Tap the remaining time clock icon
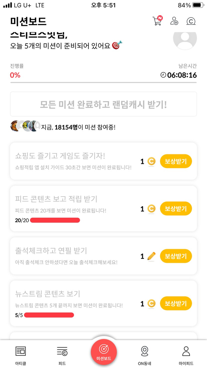Image resolution: width=207 pixels, height=368 pixels. (x=163, y=75)
